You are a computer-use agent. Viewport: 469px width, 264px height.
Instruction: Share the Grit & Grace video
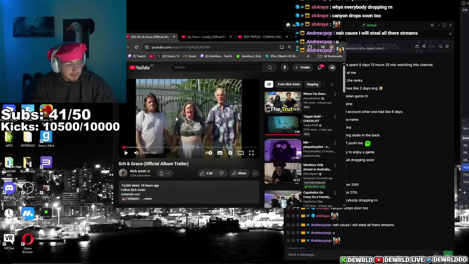click(x=239, y=173)
